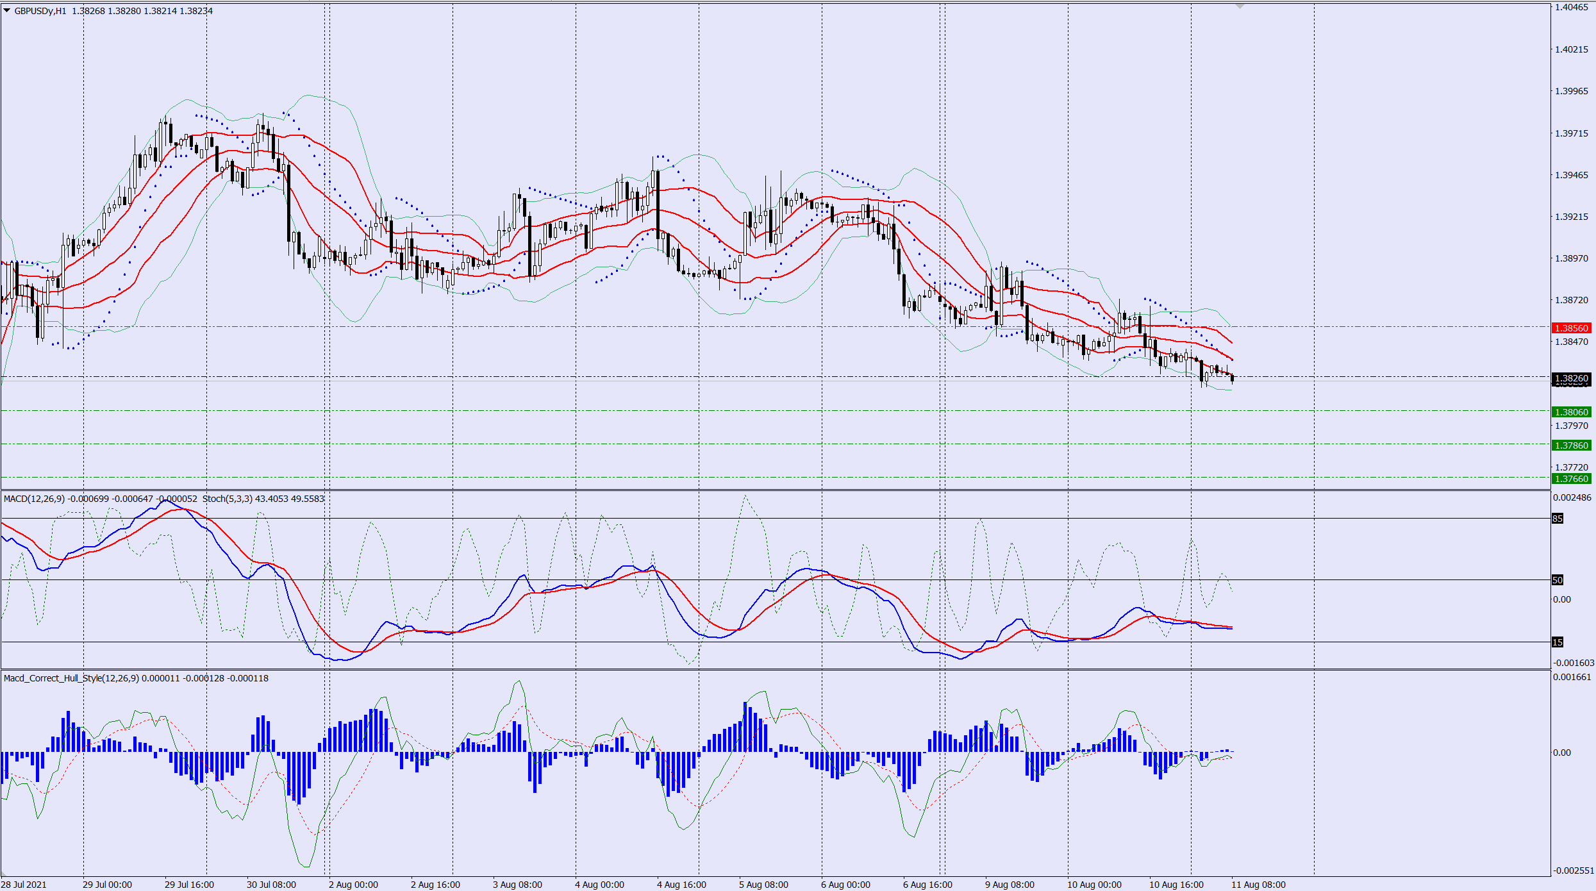
Task: Click the 6 Aug 00:00 time label
Action: (845, 885)
